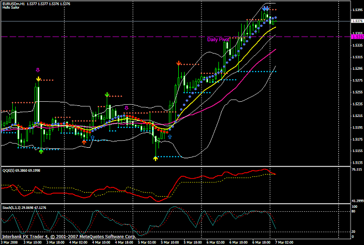Click the 3 Mar 10:00 time label
The width and height of the screenshot is (364, 245).
click(x=32, y=243)
